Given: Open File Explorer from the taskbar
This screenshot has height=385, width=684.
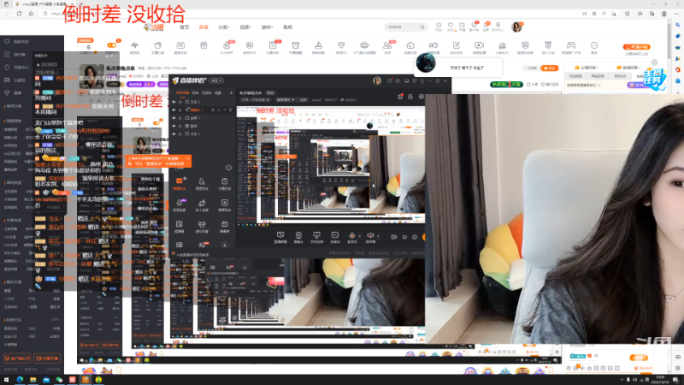Looking at the screenshot, I should 32,380.
